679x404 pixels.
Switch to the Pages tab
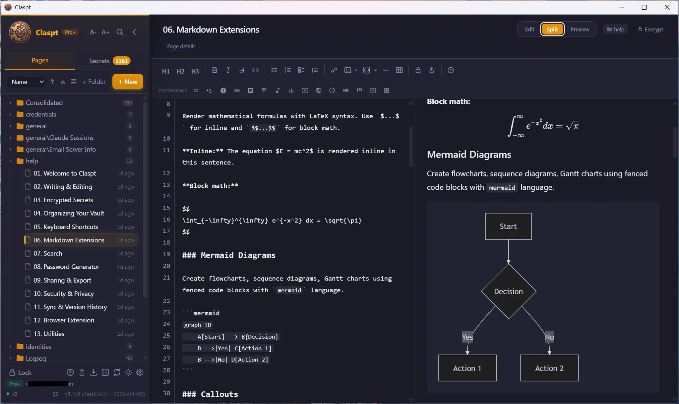point(40,60)
